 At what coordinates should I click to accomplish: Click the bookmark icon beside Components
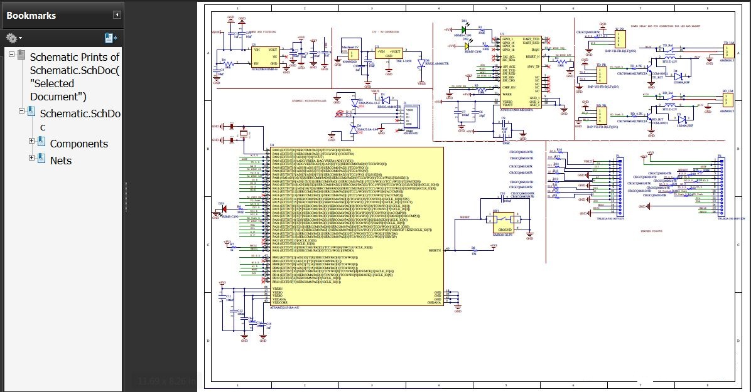[x=41, y=141]
